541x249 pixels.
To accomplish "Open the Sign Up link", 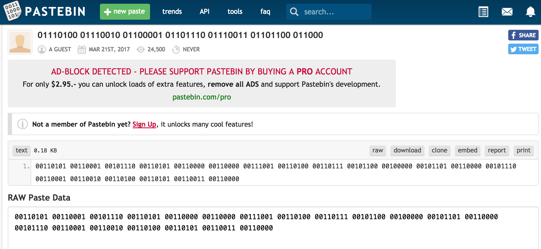I will pos(144,124).
